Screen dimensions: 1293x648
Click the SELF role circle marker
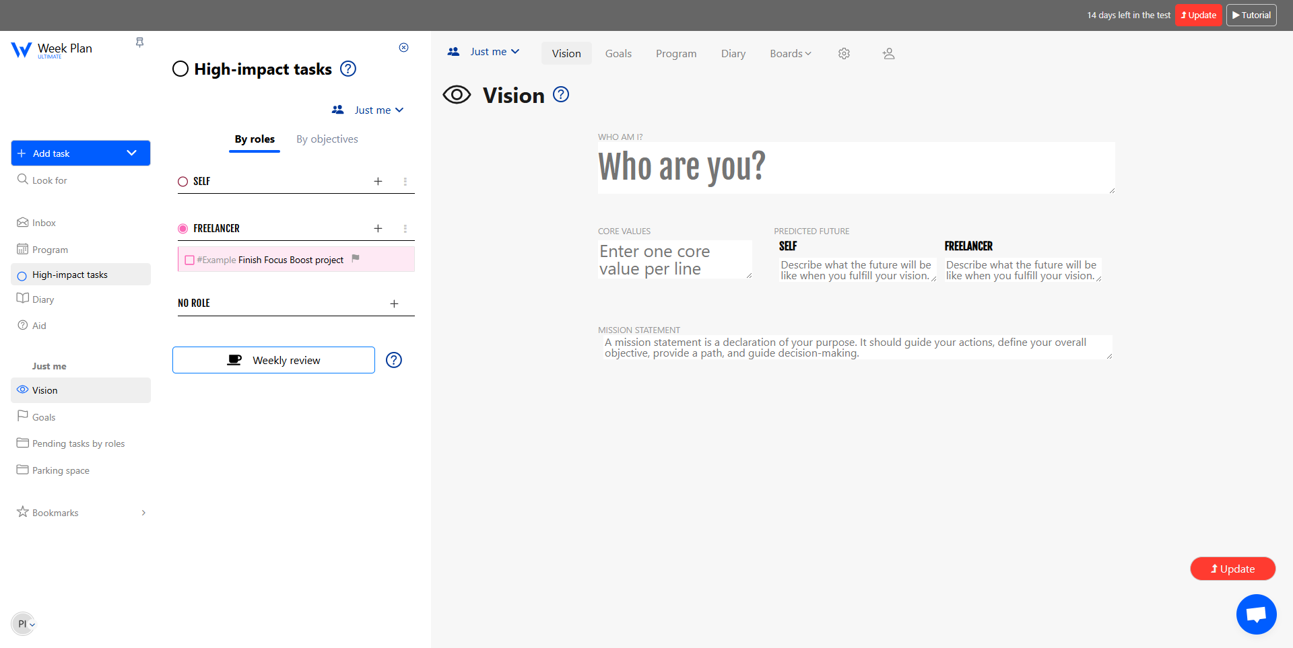183,182
